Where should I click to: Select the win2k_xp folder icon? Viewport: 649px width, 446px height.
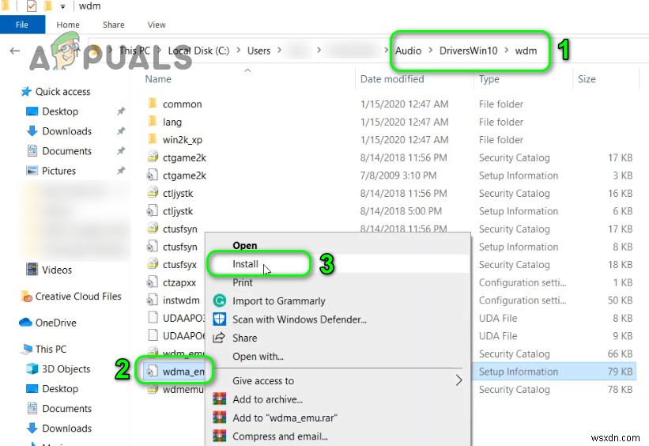(x=153, y=138)
